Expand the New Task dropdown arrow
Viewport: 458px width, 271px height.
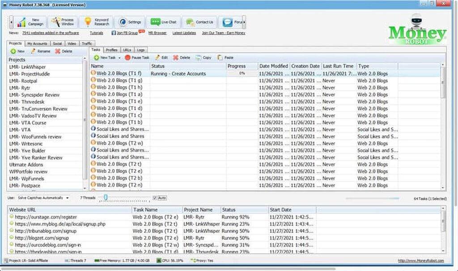(x=119, y=58)
